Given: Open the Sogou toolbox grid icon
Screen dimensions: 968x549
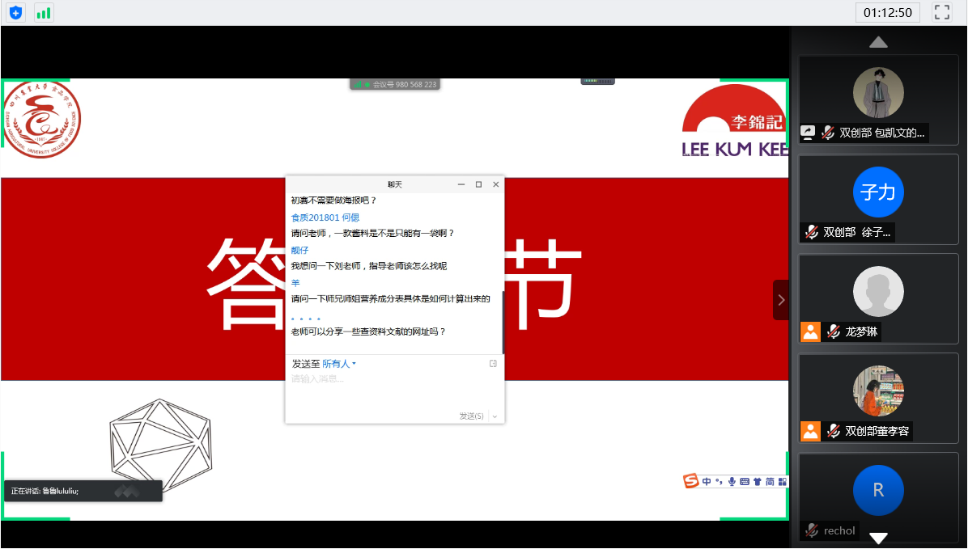Looking at the screenshot, I should (782, 481).
